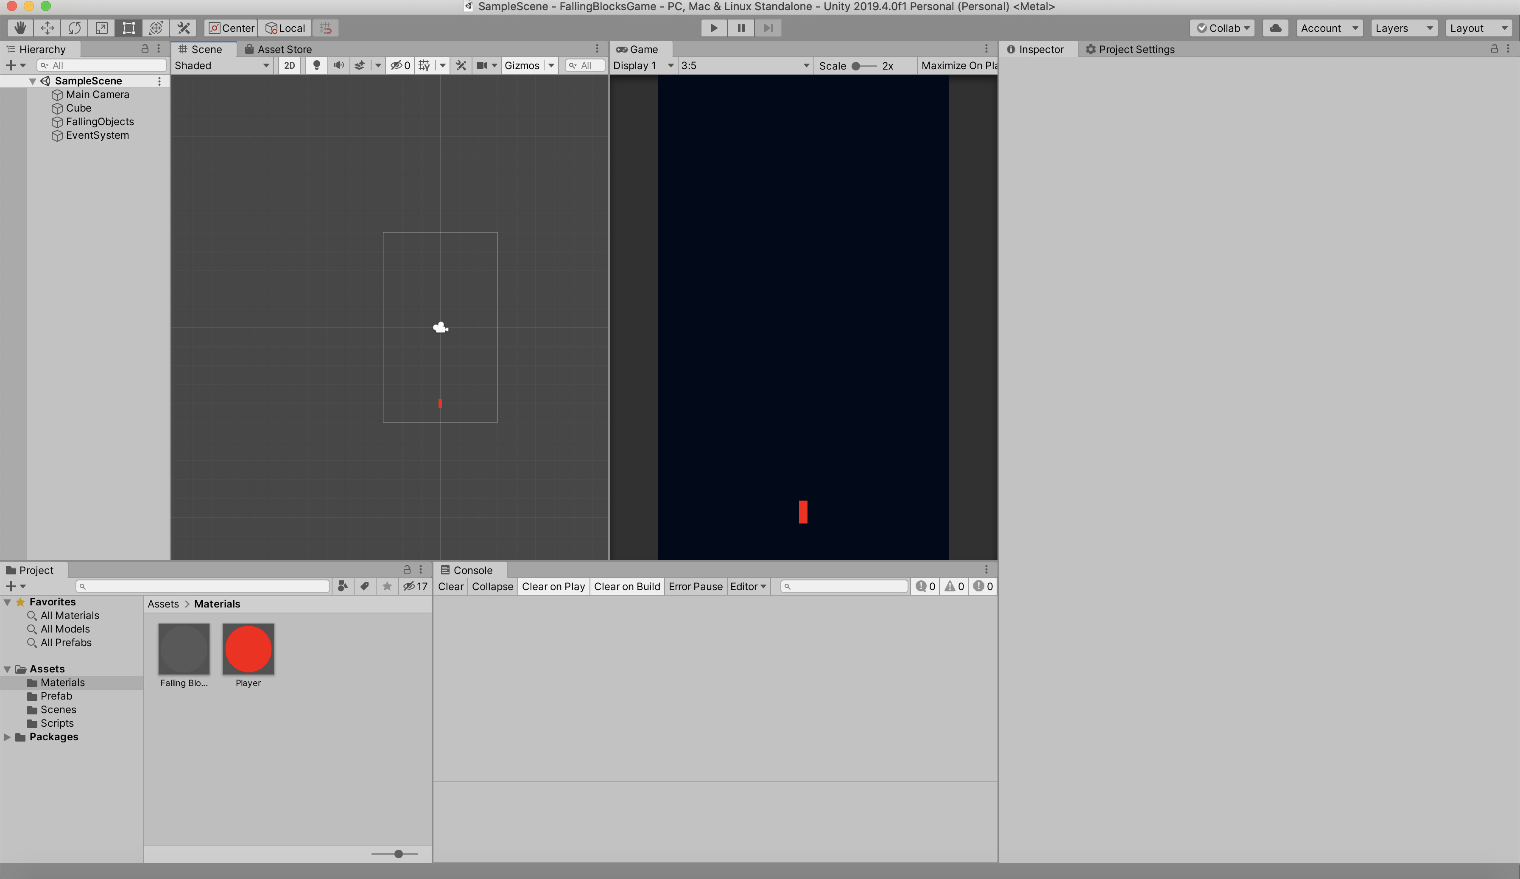Select the Player material thumbnail
The height and width of the screenshot is (879, 1520).
pos(249,650)
